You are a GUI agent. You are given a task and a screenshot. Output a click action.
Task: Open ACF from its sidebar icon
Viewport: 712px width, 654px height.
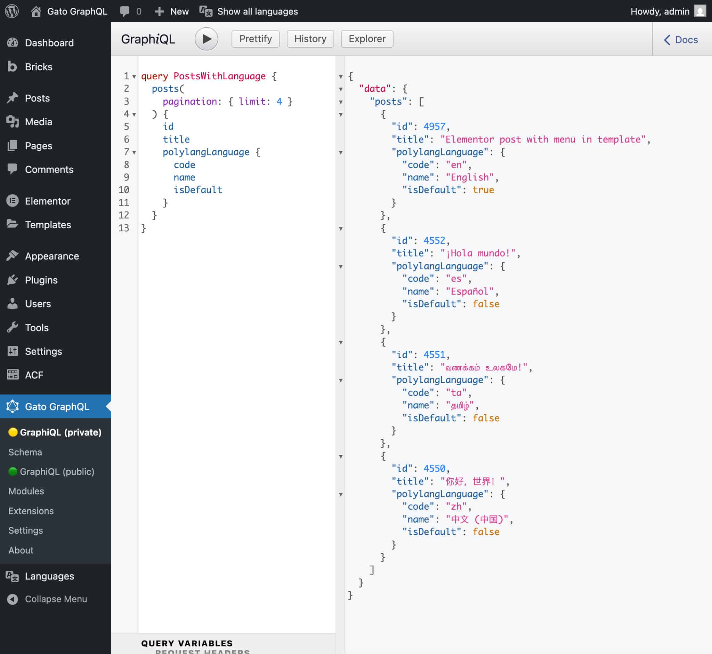tap(13, 374)
